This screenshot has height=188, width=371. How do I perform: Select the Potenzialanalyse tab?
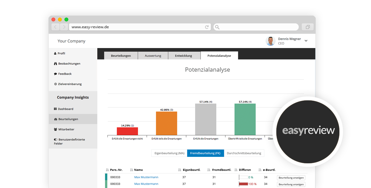tap(219, 56)
